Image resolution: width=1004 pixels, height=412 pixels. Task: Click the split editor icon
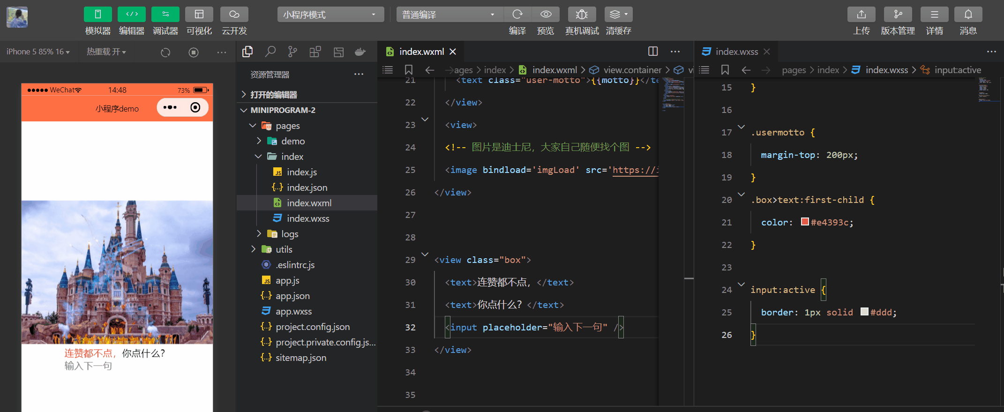653,52
